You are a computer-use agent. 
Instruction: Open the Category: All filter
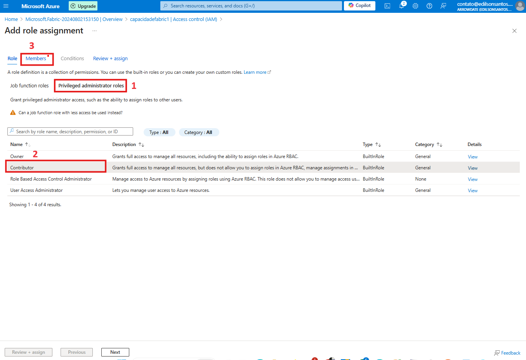click(x=198, y=132)
